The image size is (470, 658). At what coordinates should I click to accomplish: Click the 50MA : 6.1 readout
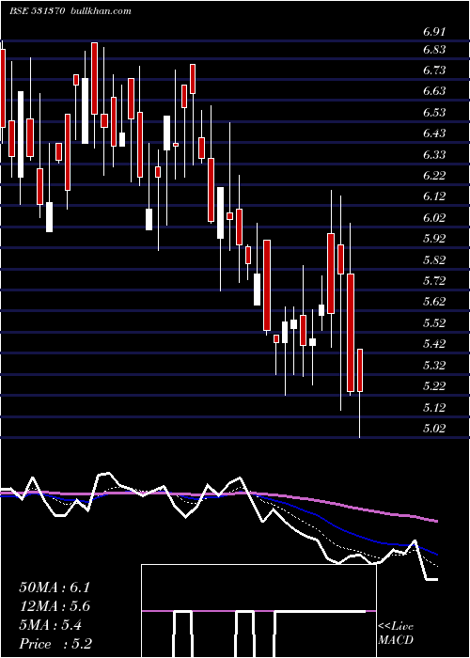[x=55, y=587]
